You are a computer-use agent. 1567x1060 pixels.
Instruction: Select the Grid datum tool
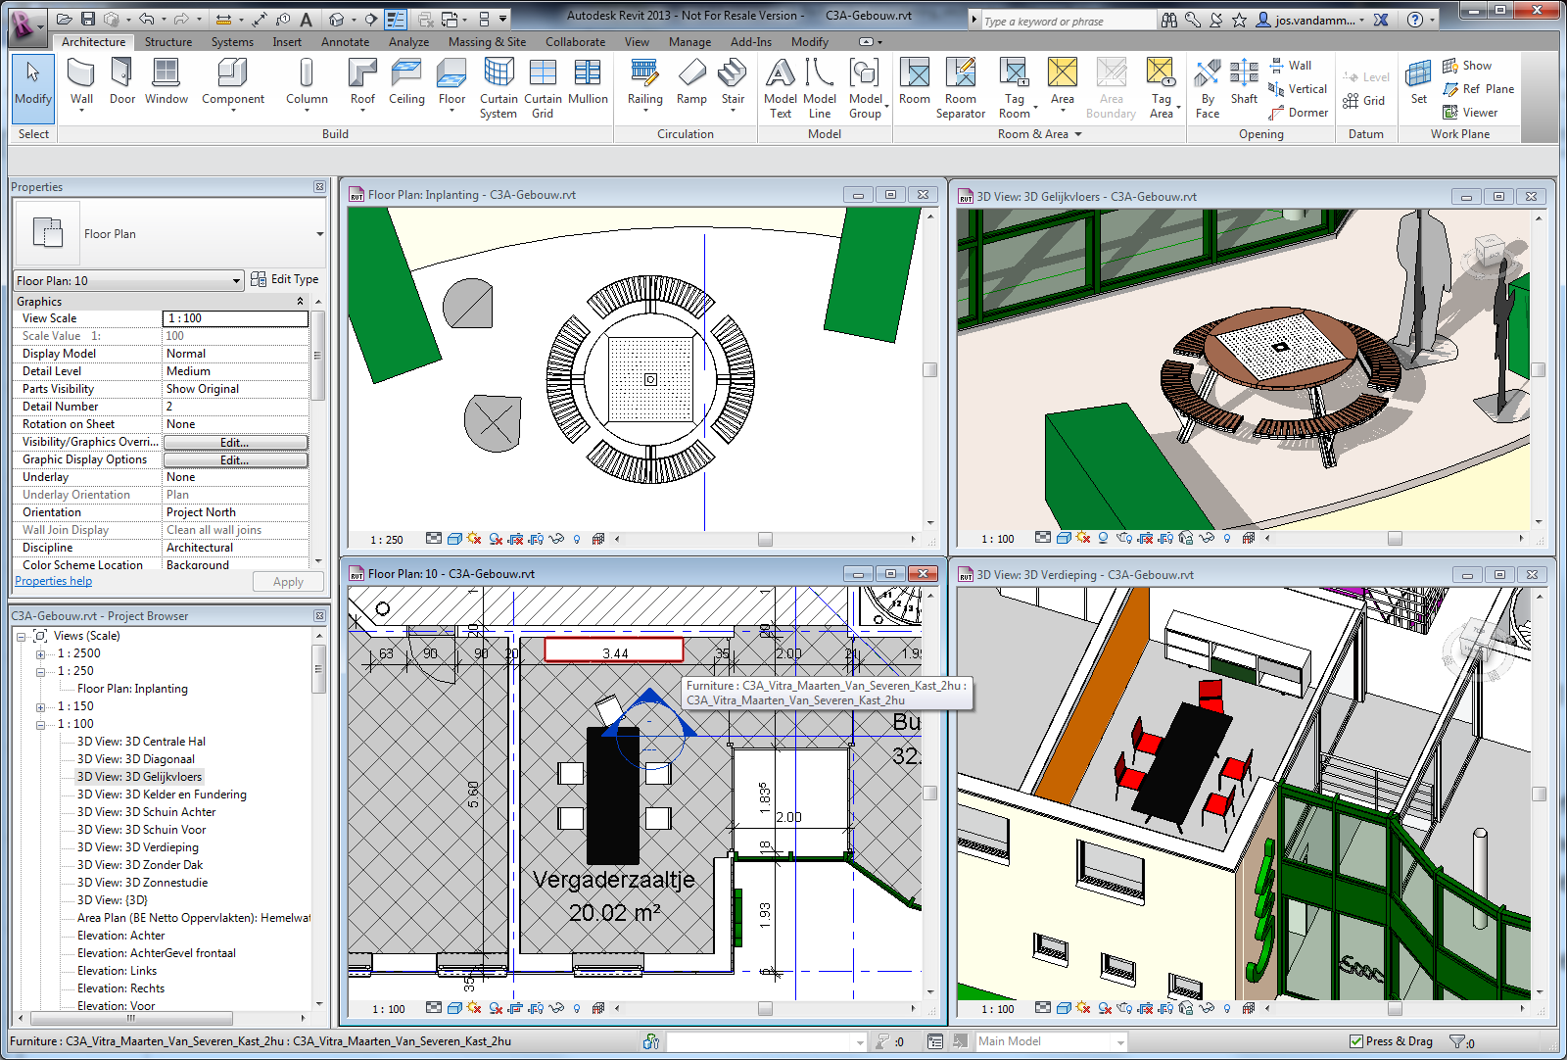click(1364, 101)
